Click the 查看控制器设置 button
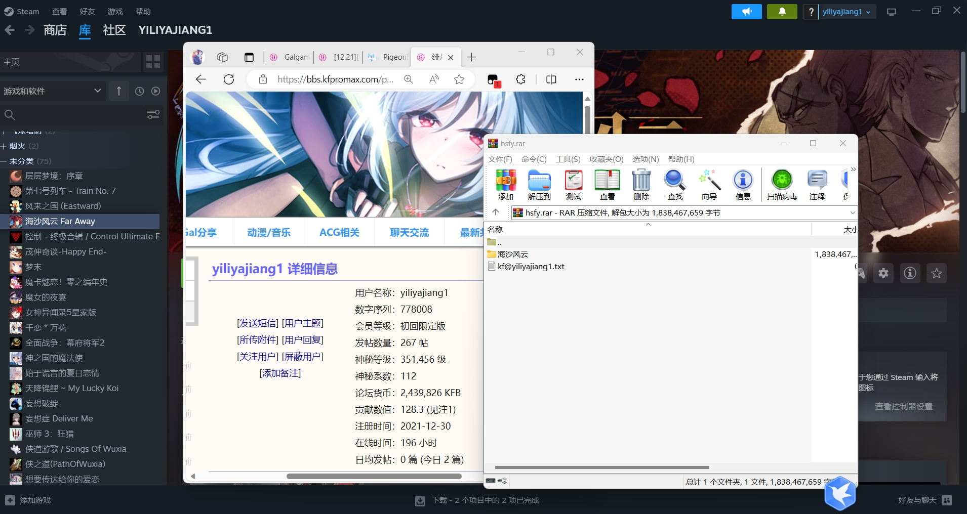 [x=903, y=407]
